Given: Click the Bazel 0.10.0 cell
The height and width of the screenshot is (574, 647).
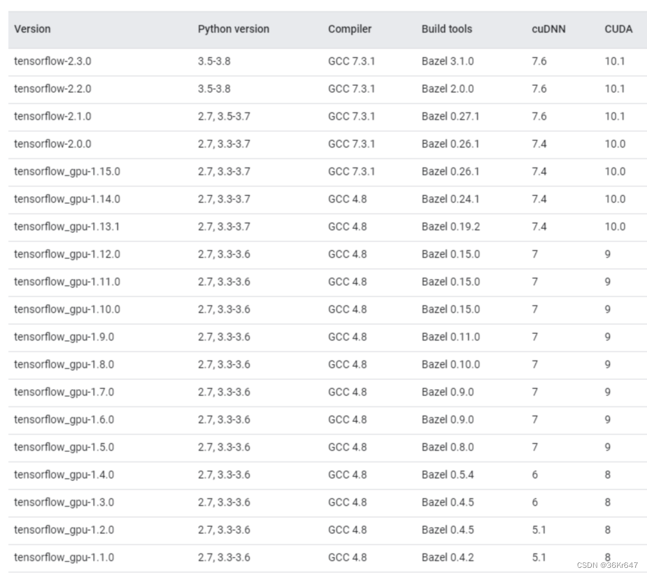Looking at the screenshot, I should click(451, 365).
